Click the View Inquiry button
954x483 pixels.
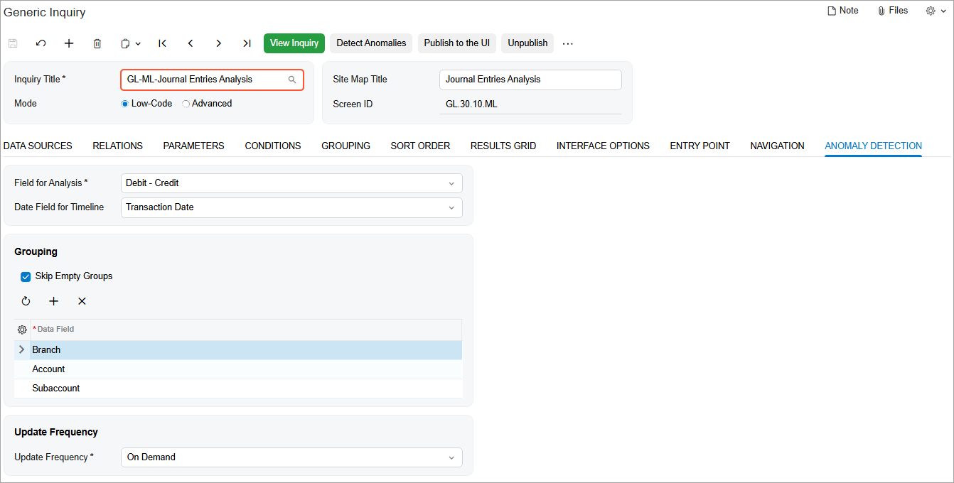pos(294,43)
